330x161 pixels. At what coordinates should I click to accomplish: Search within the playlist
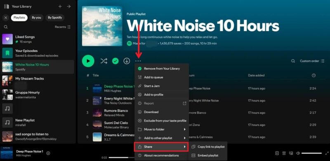point(293,61)
